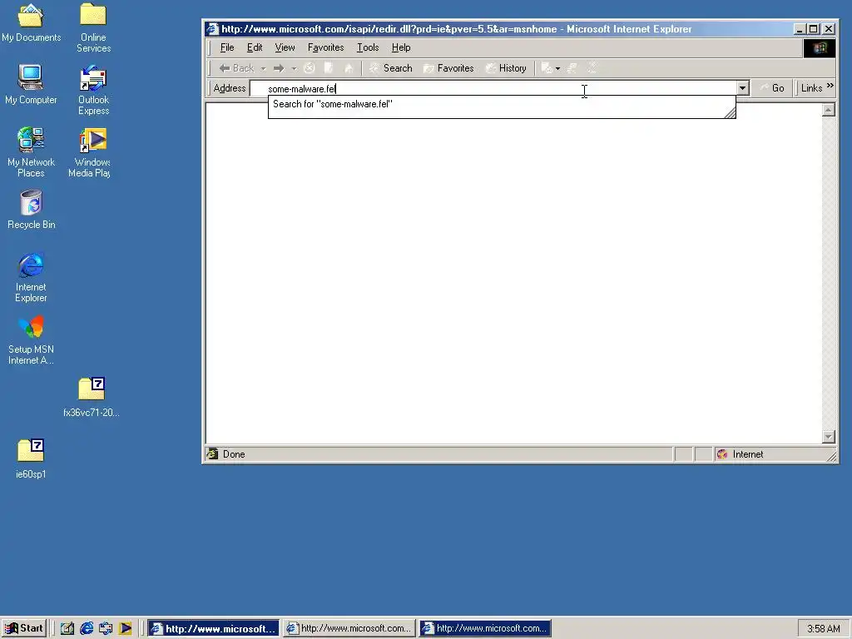Click the Windows logo throbber icon
This screenshot has width=852, height=639.
(820, 47)
